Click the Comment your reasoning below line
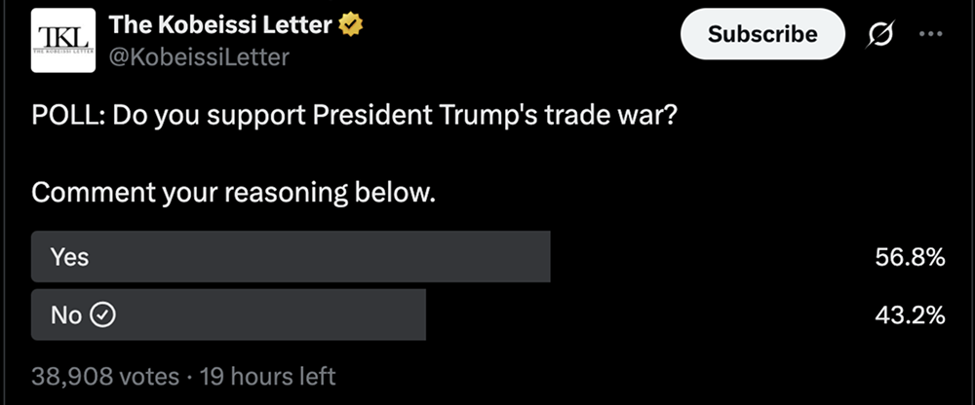This screenshot has height=405, width=975. coord(233,192)
